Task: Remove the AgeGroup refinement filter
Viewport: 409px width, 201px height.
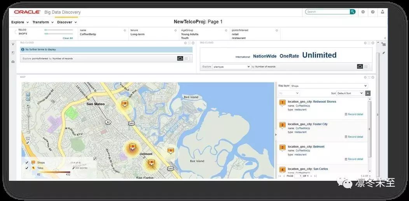Action: pyautogui.click(x=226, y=30)
